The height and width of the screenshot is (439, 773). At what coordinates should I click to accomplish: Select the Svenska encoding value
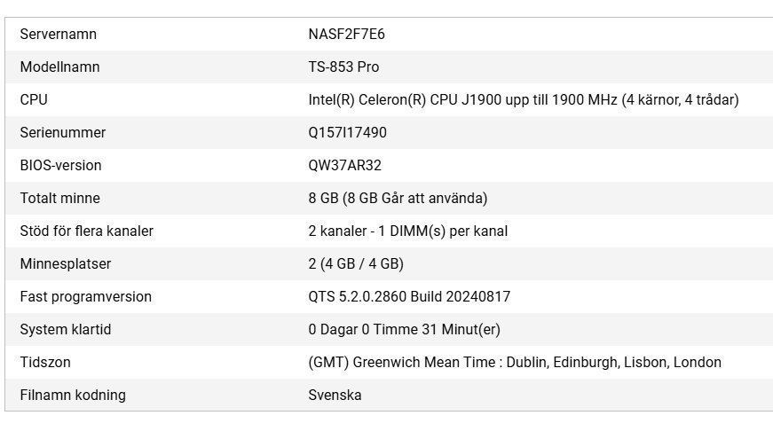[335, 396]
